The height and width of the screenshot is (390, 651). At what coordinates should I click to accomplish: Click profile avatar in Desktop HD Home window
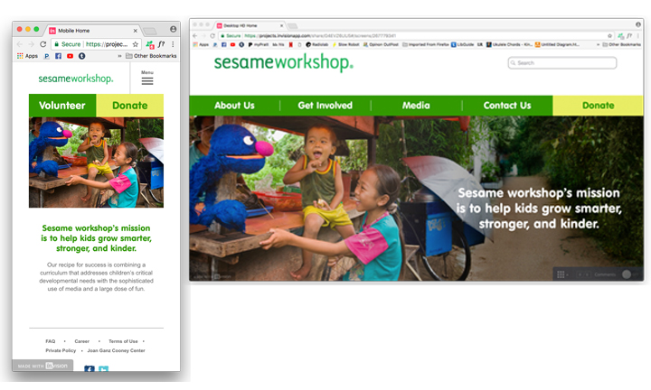click(x=638, y=24)
